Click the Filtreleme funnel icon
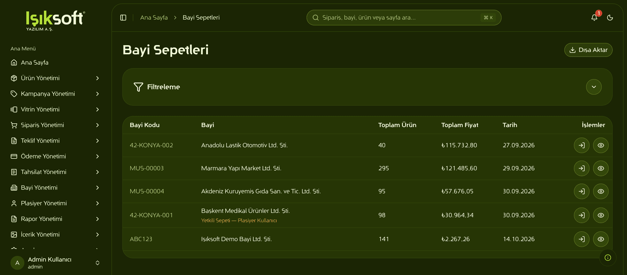 138,87
